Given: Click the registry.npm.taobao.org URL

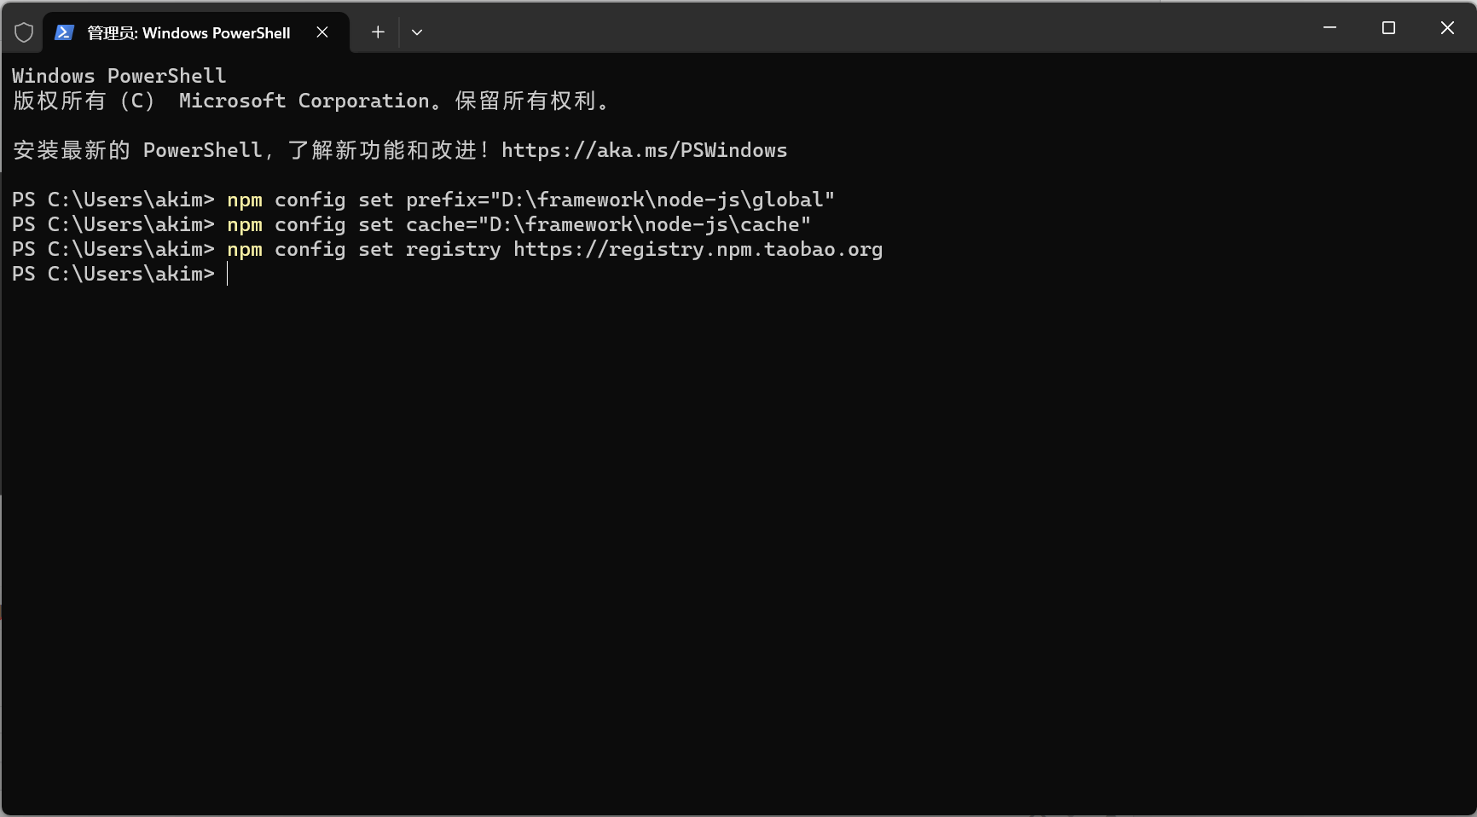Looking at the screenshot, I should [x=698, y=250].
